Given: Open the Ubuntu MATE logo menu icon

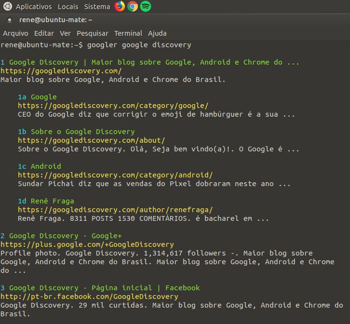Looking at the screenshot, I should coord(8,6).
